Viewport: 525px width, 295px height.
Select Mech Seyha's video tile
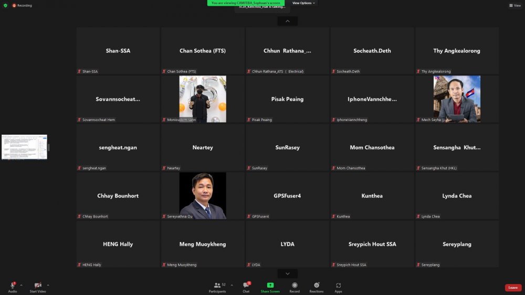click(457, 99)
